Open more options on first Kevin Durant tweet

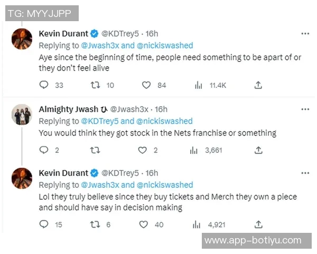click(x=305, y=33)
